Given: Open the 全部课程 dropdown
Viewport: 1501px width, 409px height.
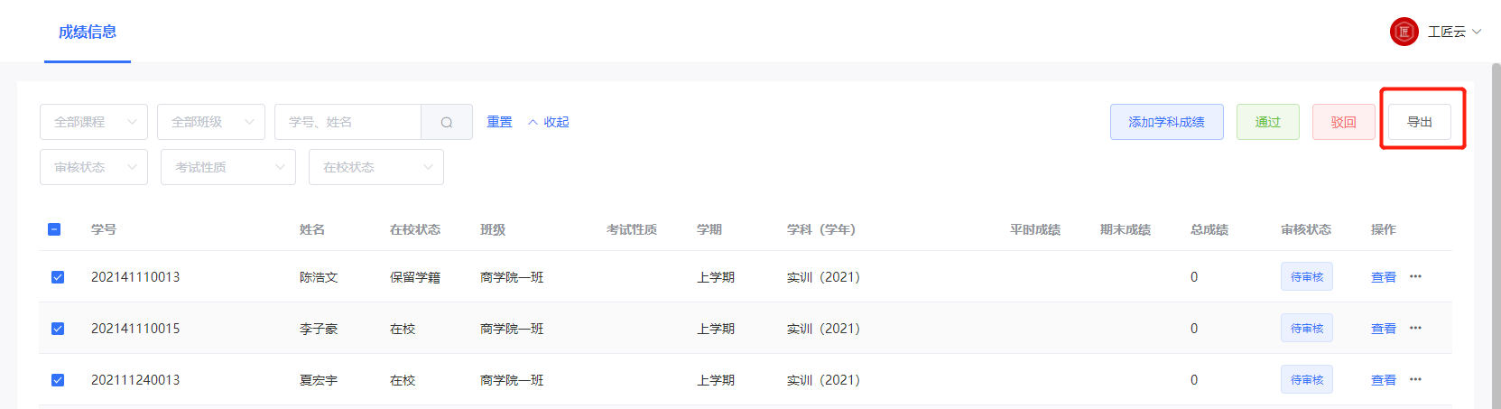Looking at the screenshot, I should pos(94,122).
